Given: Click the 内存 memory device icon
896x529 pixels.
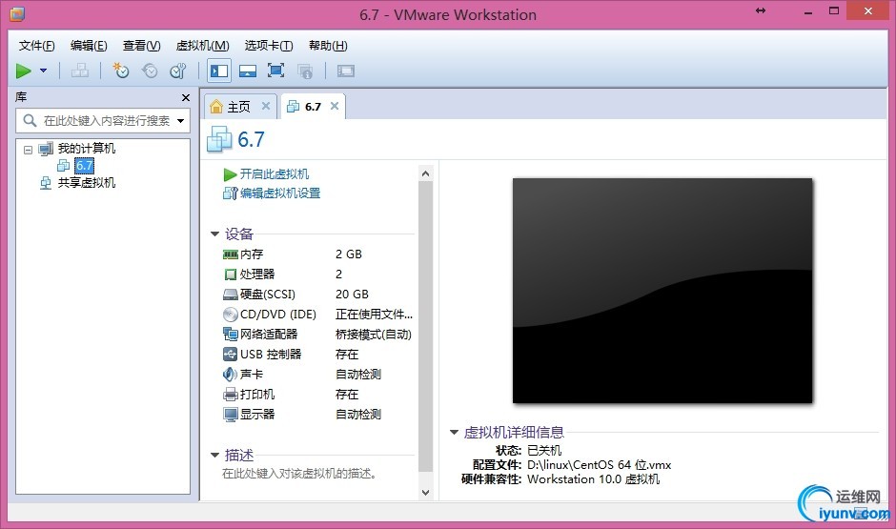Looking at the screenshot, I should 231,254.
